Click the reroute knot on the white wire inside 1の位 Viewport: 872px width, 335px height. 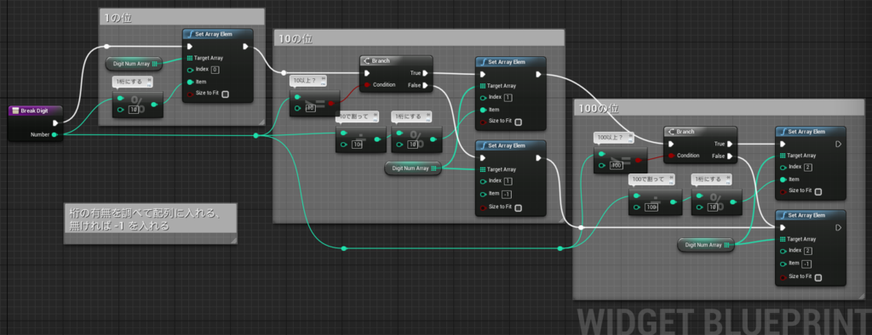coord(107,47)
